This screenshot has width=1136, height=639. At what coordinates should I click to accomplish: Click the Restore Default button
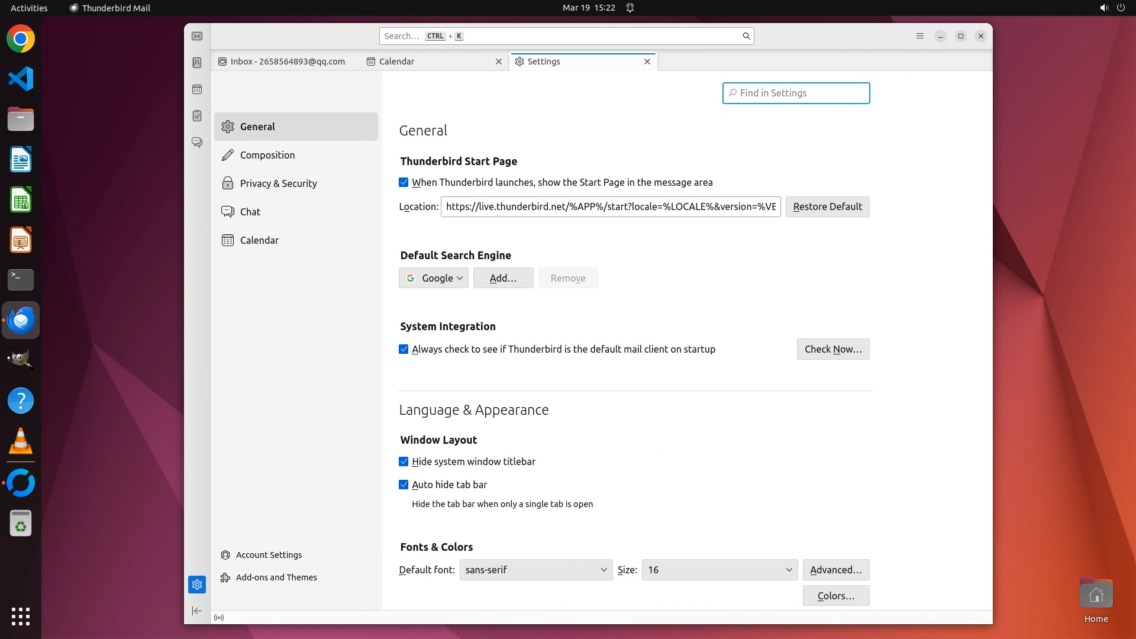[827, 206]
